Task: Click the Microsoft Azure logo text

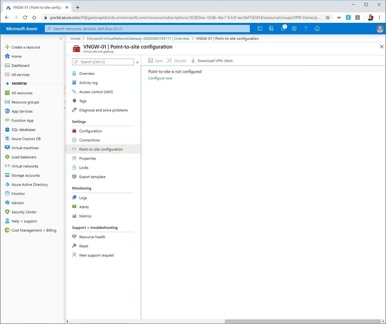Action: 22,29
